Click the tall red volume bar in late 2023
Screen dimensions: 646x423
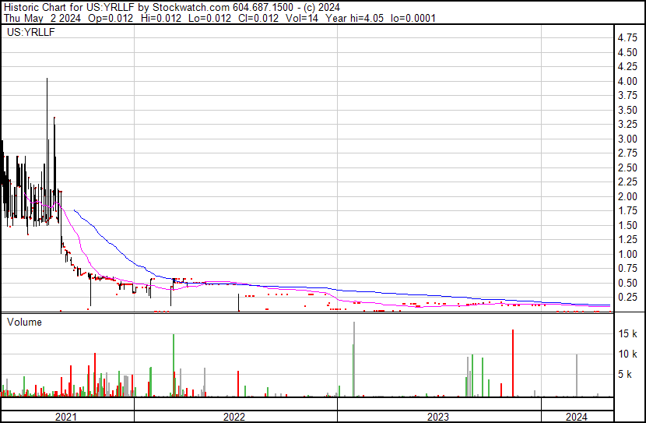click(x=513, y=363)
